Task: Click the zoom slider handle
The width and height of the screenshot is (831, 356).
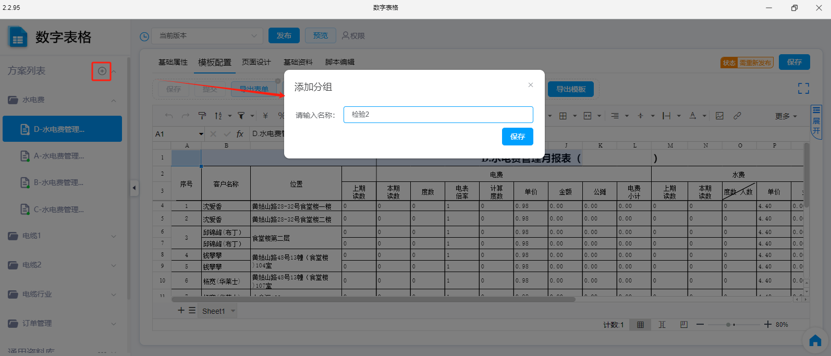Action: point(728,325)
